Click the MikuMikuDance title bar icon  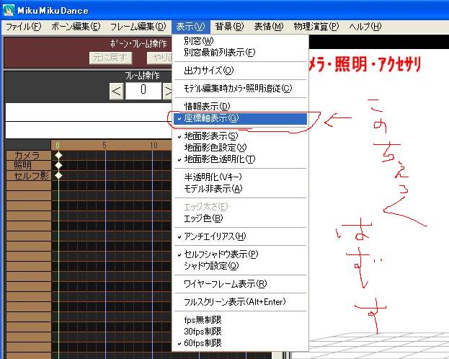(9, 10)
